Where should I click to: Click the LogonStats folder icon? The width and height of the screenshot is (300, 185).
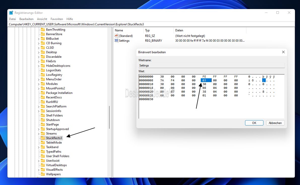pos(43,70)
